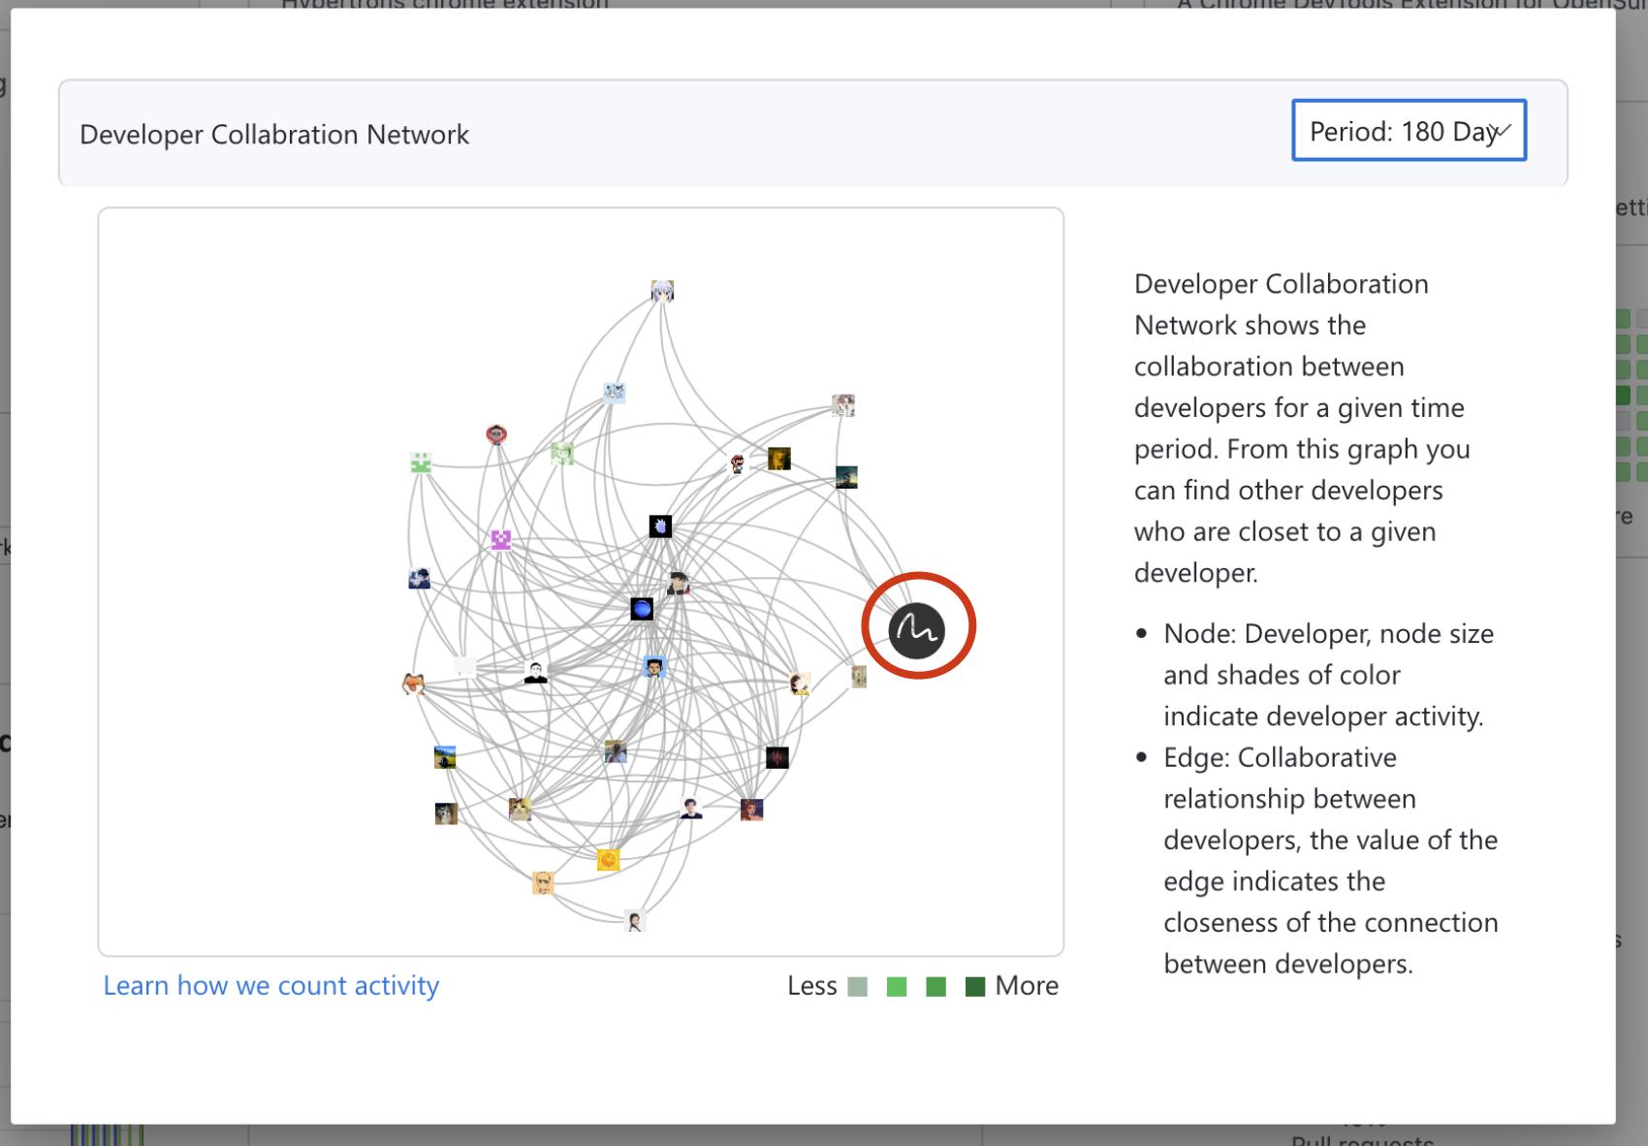Click the 'Less' legend label

coord(812,986)
